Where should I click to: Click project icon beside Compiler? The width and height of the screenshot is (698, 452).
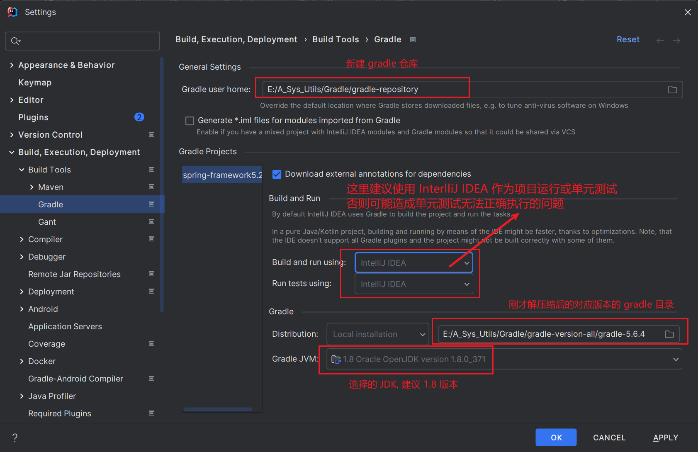coord(152,239)
